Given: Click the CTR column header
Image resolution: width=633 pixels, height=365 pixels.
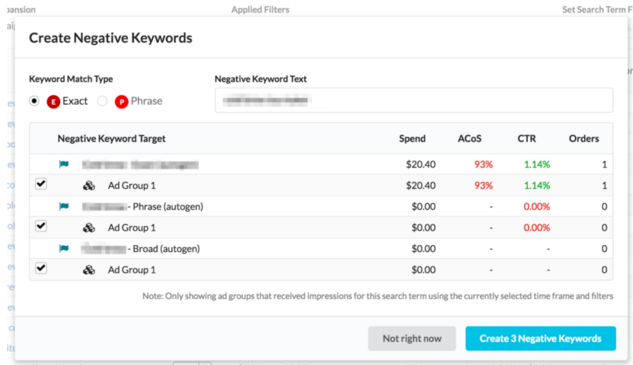Looking at the screenshot, I should coord(526,138).
